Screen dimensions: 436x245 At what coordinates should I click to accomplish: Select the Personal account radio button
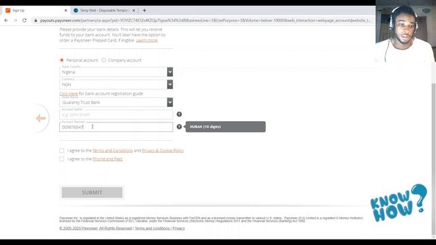(62, 60)
